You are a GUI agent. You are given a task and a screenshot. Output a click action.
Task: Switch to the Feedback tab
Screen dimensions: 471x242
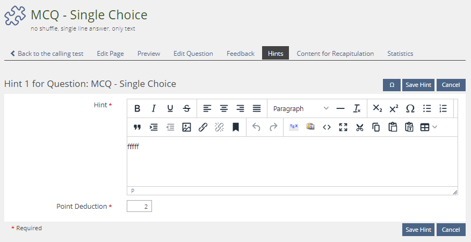[x=240, y=54]
